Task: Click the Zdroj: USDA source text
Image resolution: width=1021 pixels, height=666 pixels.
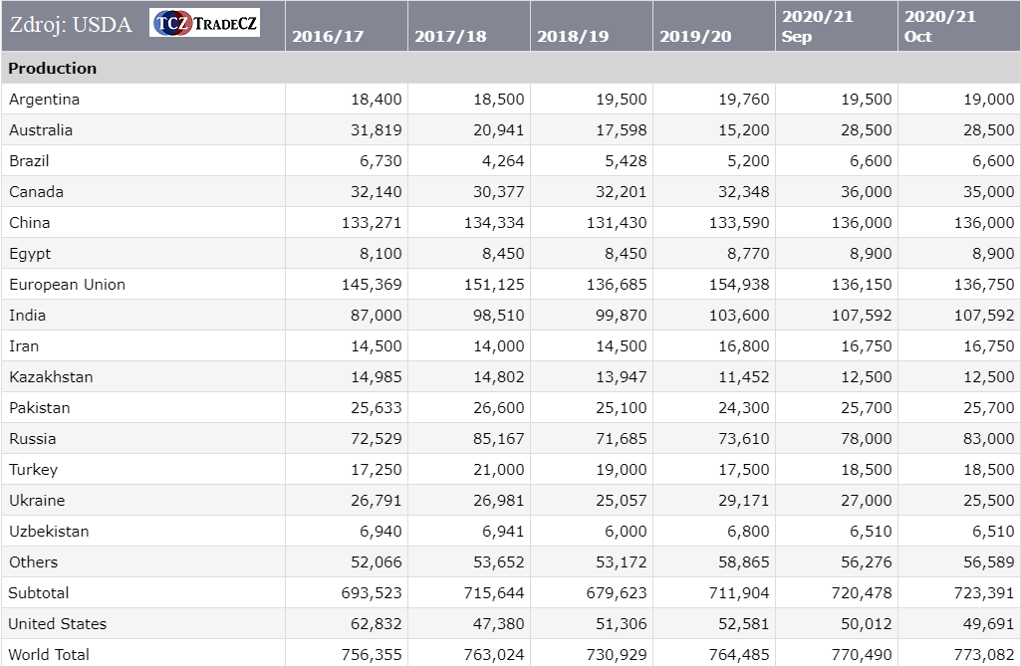Action: point(70,25)
